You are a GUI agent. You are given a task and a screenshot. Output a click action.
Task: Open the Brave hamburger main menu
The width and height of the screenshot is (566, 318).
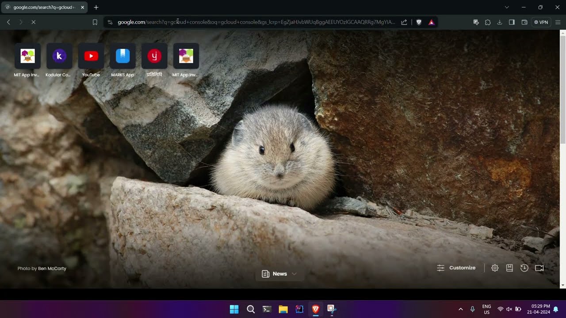(558, 22)
